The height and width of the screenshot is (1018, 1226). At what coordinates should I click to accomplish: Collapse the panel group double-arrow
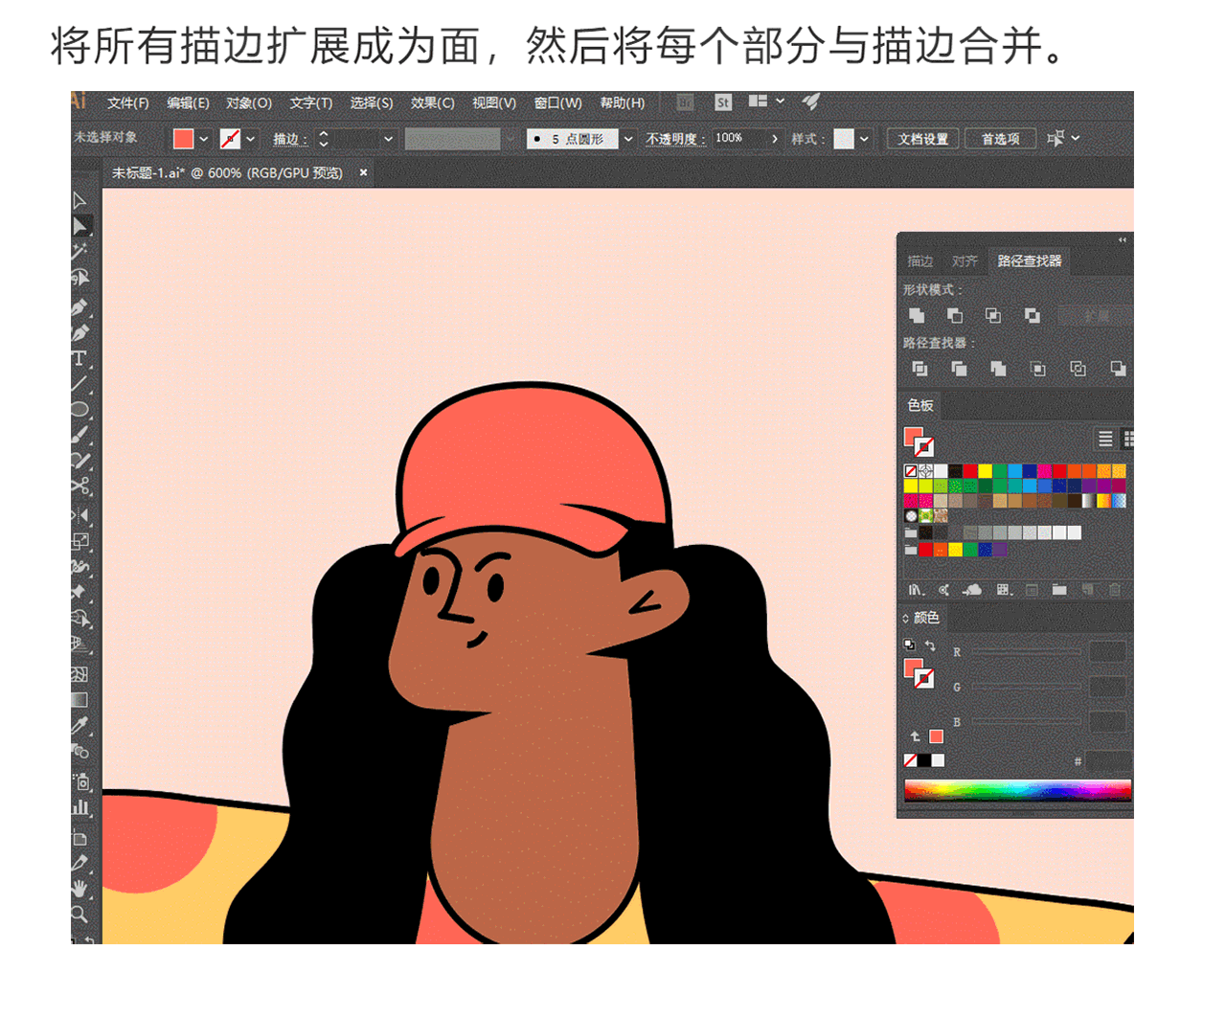point(1123,239)
